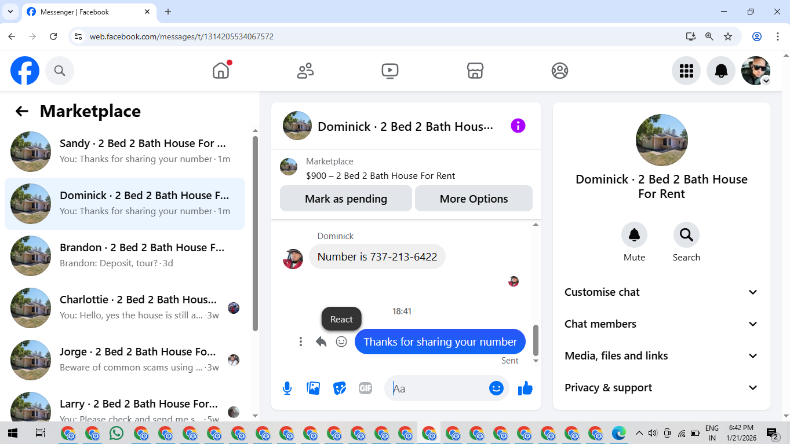Open Sandy's house rental conversation

(125, 152)
